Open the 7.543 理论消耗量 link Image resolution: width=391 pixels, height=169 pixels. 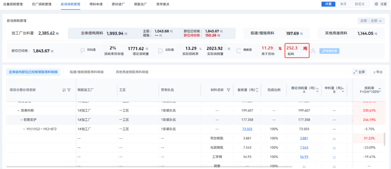point(304,148)
